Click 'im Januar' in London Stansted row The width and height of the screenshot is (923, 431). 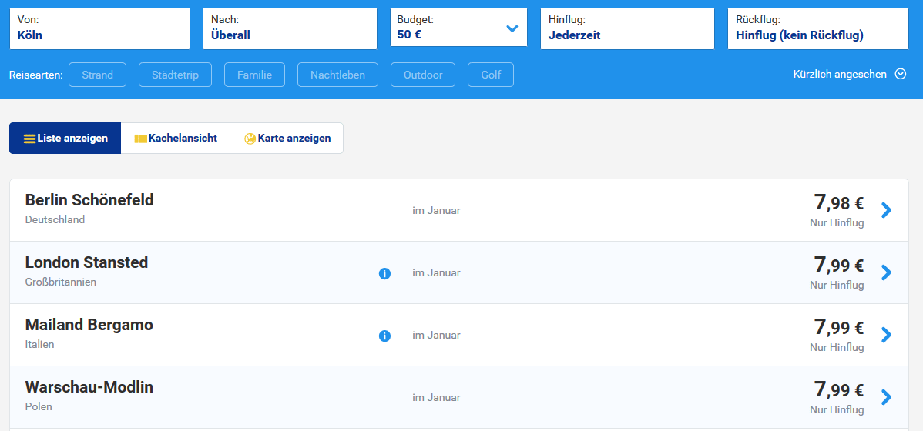[436, 272]
